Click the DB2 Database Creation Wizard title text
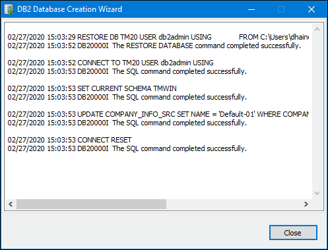The image size is (328, 250). [x=69, y=9]
